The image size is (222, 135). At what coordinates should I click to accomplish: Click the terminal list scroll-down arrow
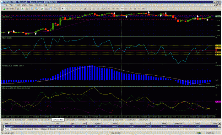click(220, 126)
